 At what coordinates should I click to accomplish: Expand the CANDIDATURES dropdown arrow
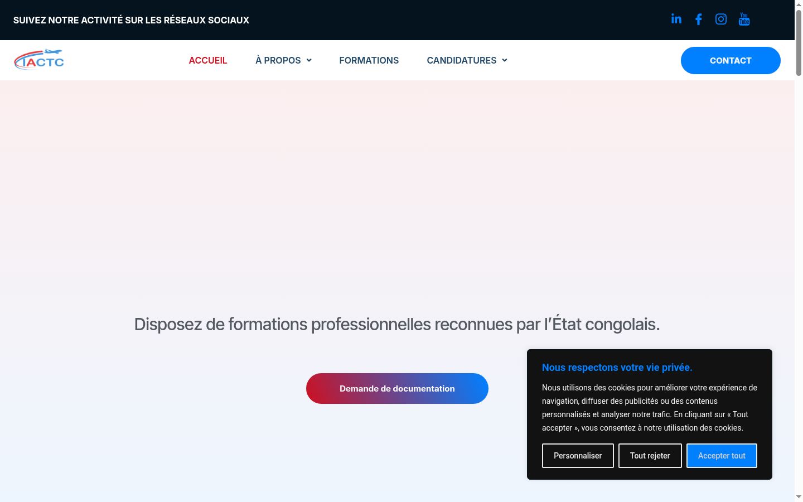505,60
